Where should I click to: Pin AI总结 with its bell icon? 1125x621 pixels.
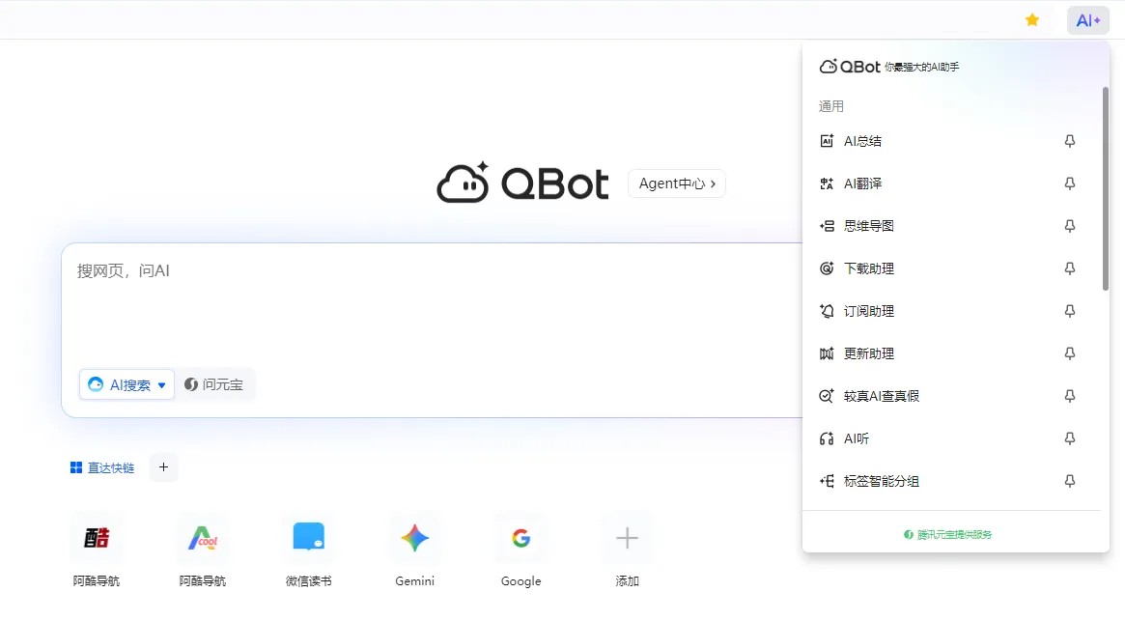[1070, 140]
